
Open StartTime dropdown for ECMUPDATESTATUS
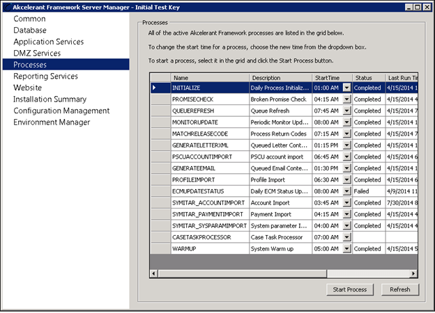pyautogui.click(x=346, y=191)
